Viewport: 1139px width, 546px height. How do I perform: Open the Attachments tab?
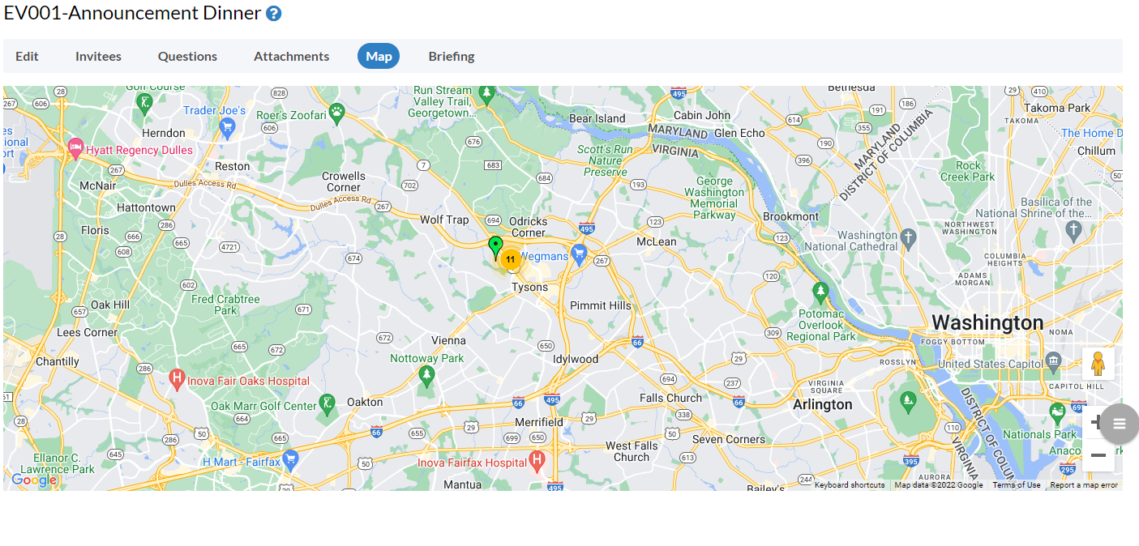point(291,56)
